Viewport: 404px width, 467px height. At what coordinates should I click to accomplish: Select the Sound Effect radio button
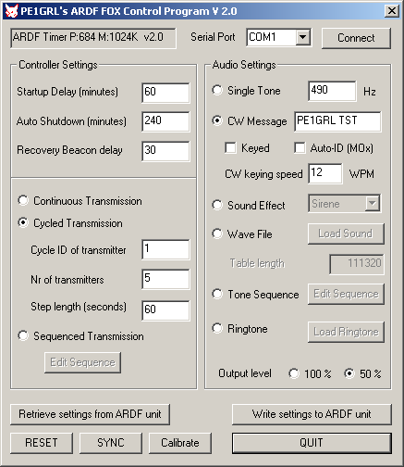pyautogui.click(x=217, y=205)
